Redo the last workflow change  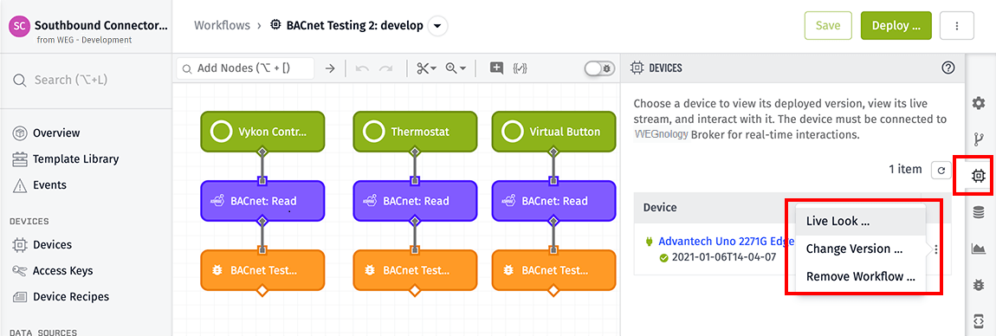point(385,68)
